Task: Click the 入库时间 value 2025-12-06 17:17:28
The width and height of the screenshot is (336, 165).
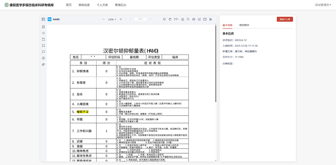Action: click(246, 46)
